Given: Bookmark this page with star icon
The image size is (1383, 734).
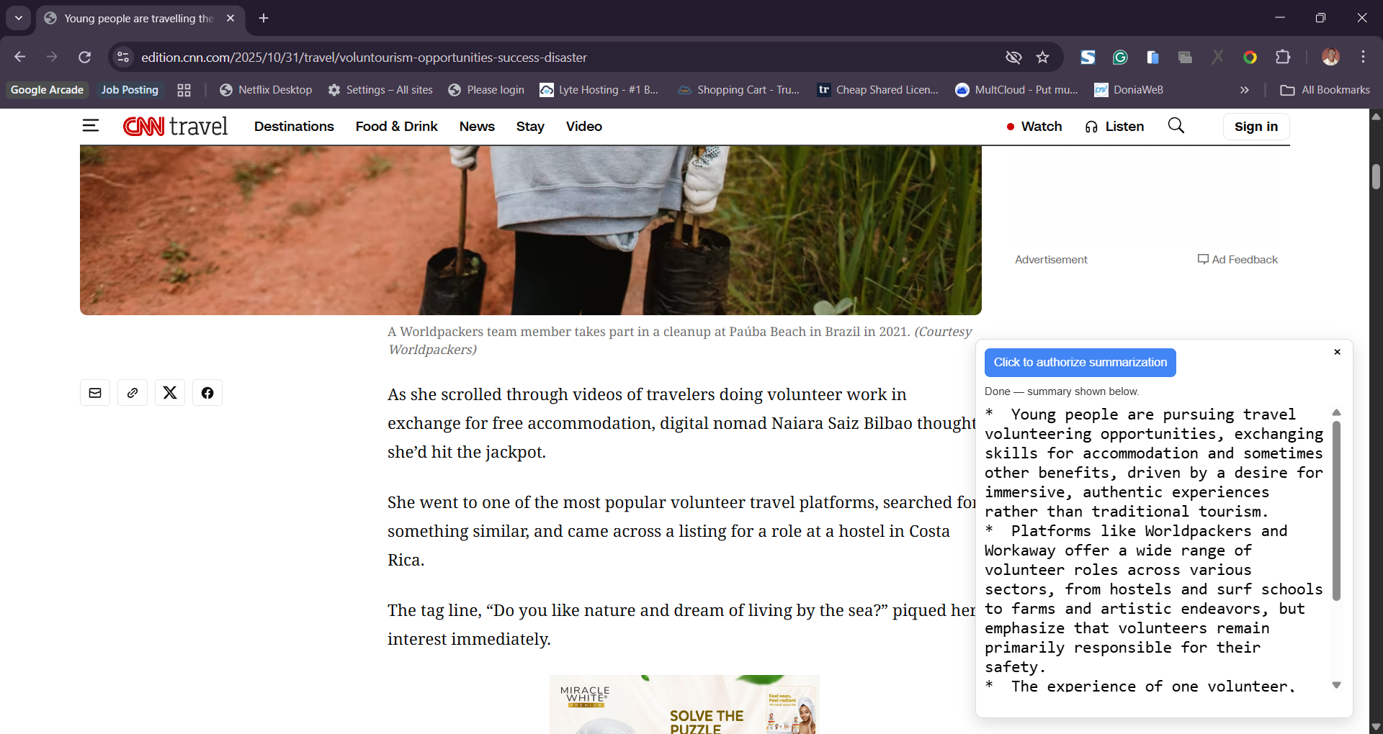Looking at the screenshot, I should pos(1042,57).
